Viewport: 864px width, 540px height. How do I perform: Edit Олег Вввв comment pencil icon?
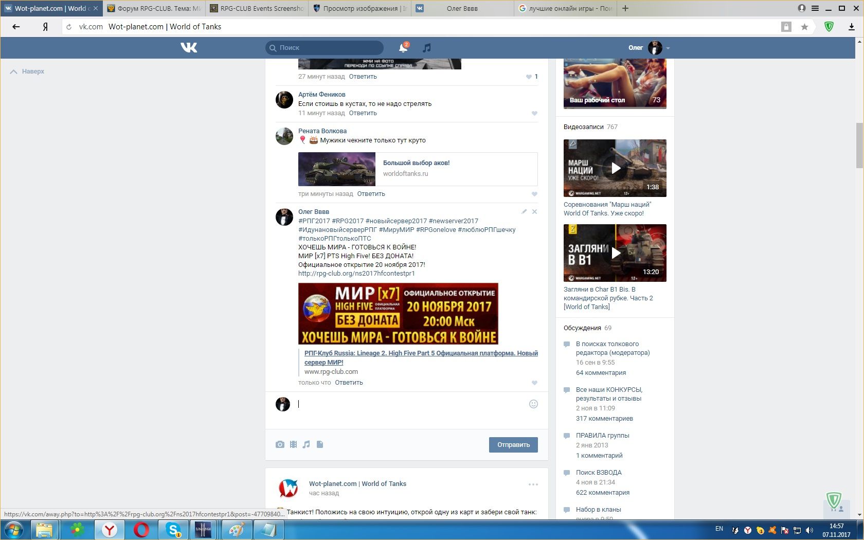tap(524, 211)
